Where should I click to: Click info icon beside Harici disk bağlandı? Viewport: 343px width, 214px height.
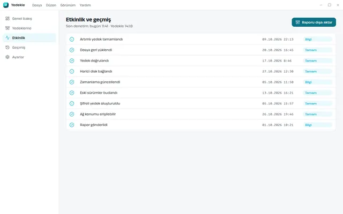[x=72, y=71]
